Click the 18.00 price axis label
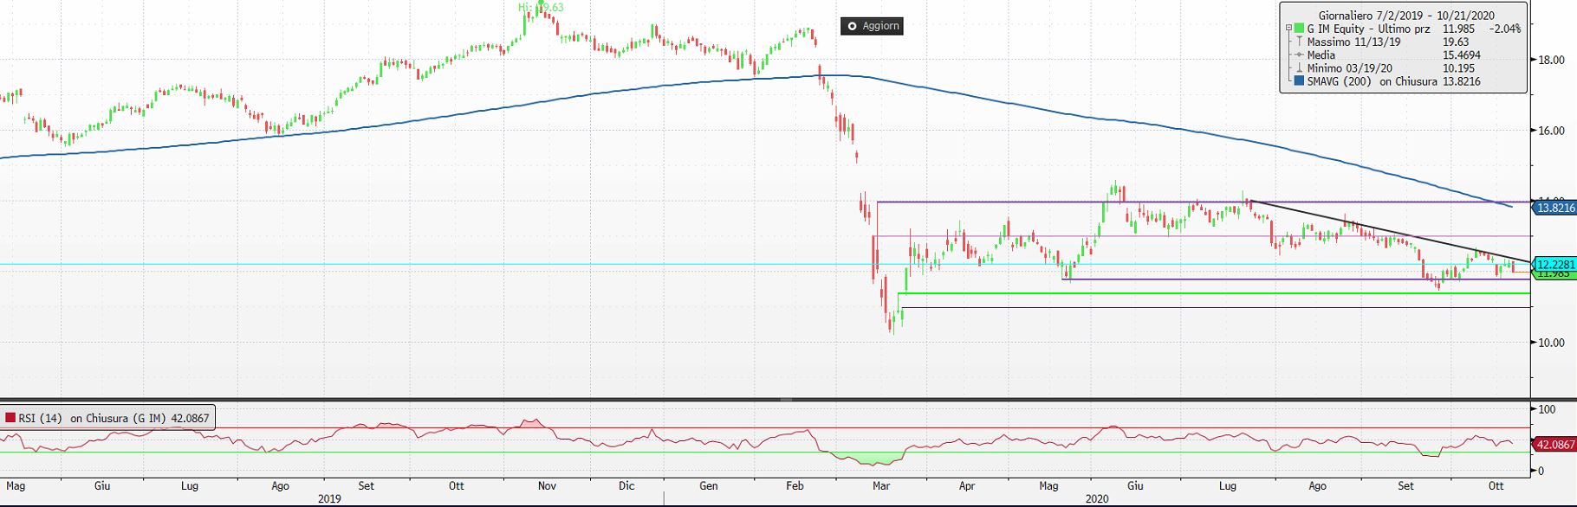Screen dimensions: 1577x507 tap(1551, 60)
